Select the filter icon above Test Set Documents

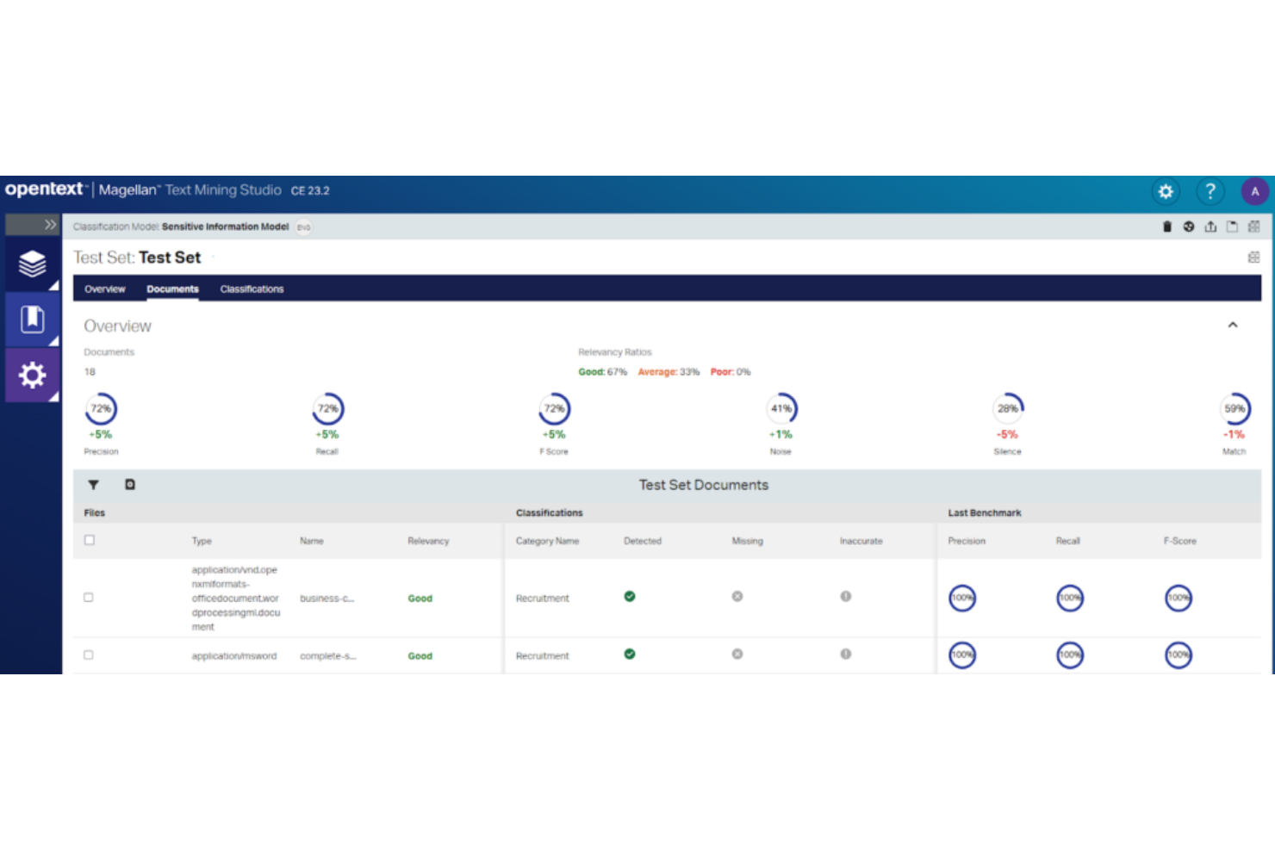click(x=93, y=485)
